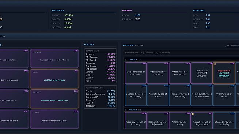Select Vital Payload of Puncturing item
The image size is (239, 134).
(x=158, y=73)
